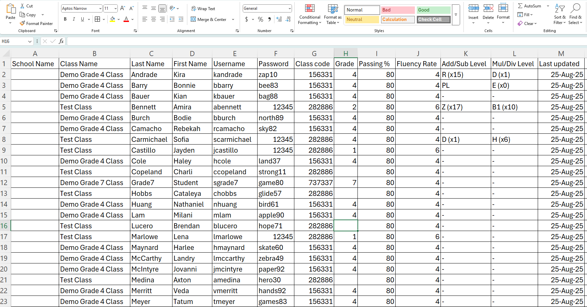The height and width of the screenshot is (307, 587).
Task: Select column H header
Action: click(346, 53)
